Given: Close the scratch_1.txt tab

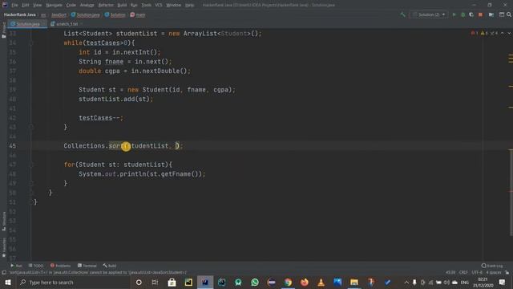Looking at the screenshot, I should (81, 24).
